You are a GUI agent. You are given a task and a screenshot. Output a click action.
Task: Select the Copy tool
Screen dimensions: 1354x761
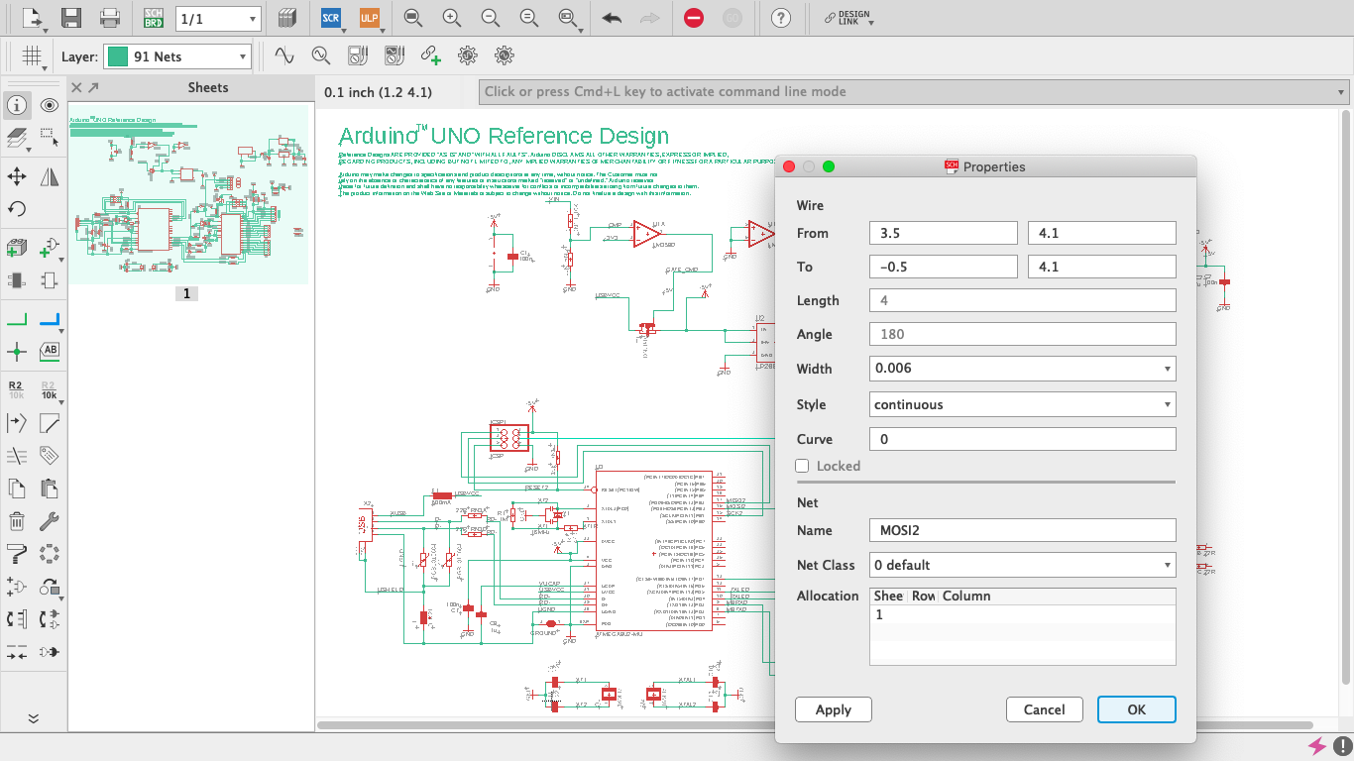(x=17, y=489)
